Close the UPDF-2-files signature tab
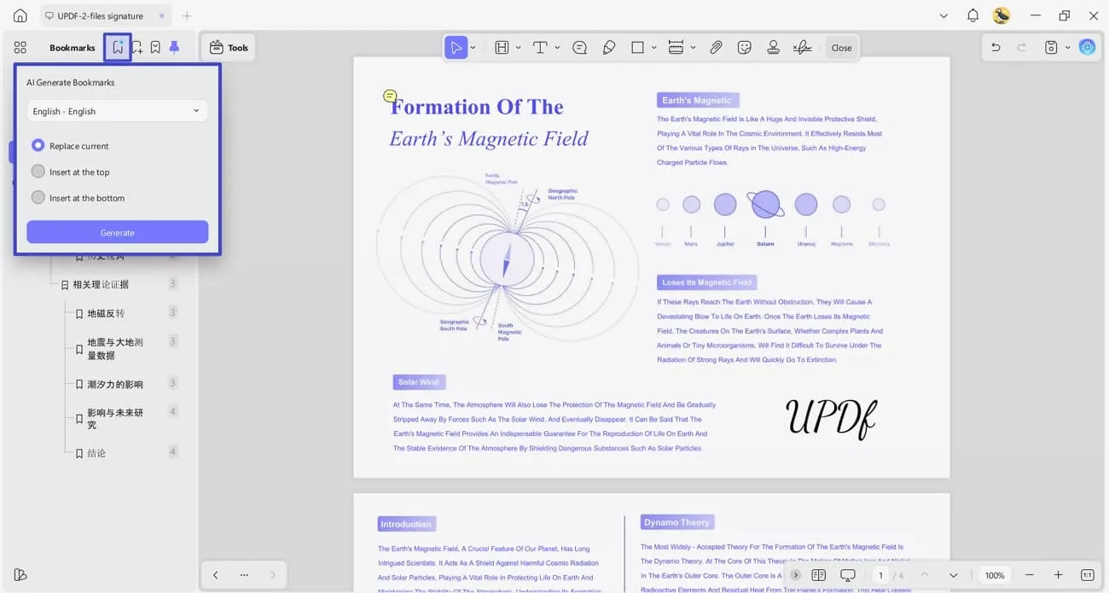The width and height of the screenshot is (1109, 593). [x=162, y=15]
